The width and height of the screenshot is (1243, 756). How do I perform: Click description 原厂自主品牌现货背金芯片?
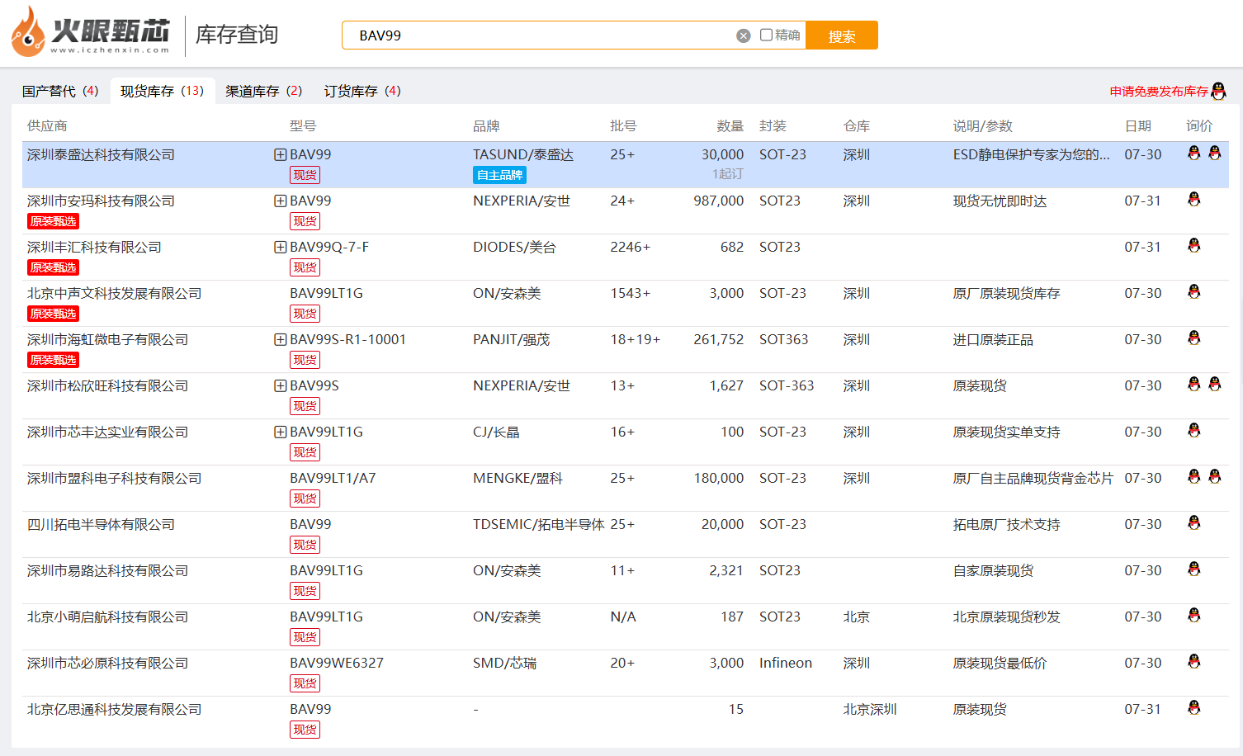1033,478
